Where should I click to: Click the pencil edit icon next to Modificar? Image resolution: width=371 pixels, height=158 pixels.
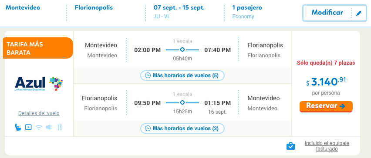coord(359,13)
